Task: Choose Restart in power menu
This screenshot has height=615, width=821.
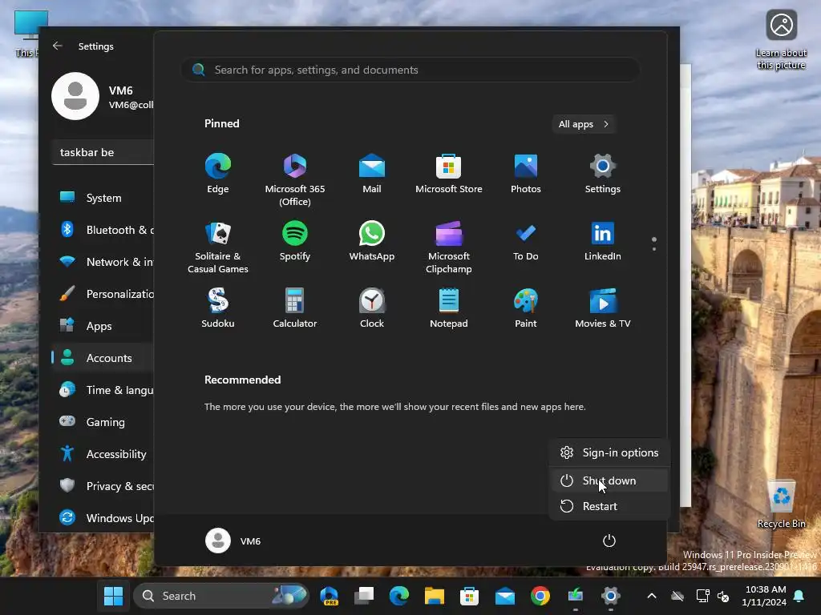Action: pos(609,506)
